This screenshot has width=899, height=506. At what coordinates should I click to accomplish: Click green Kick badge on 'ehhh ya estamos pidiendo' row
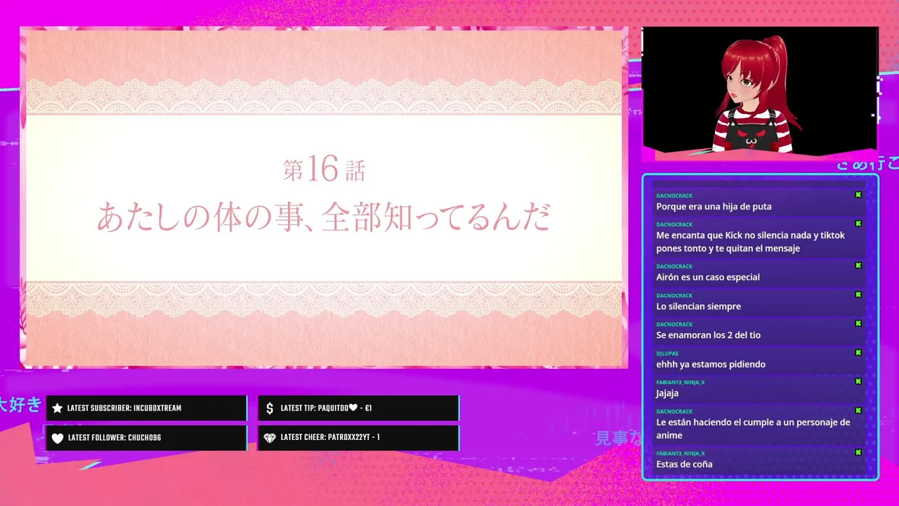[858, 353]
